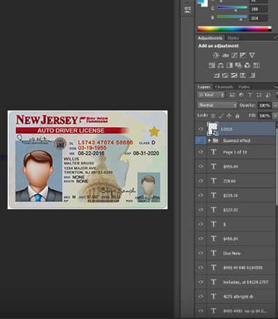Open the Kind filter dropdown
Image resolution: width=278 pixels, height=319 pixels.
click(x=211, y=95)
